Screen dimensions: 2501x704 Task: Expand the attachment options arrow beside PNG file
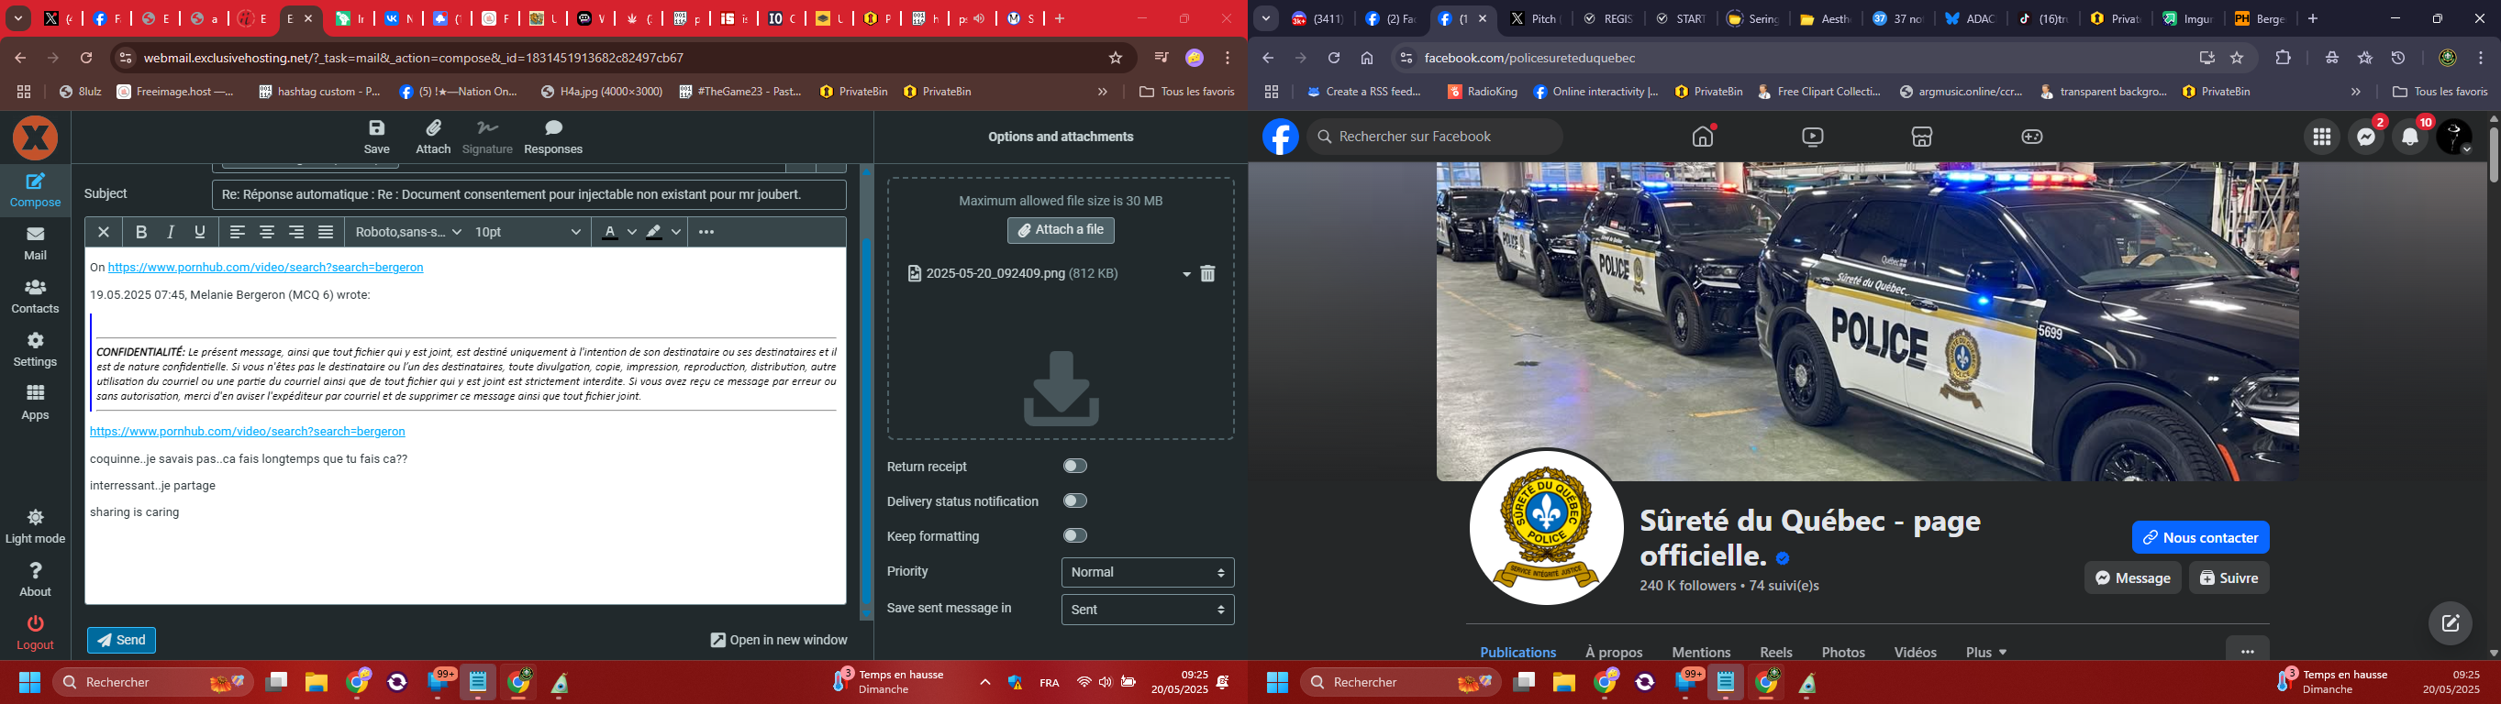point(1185,274)
